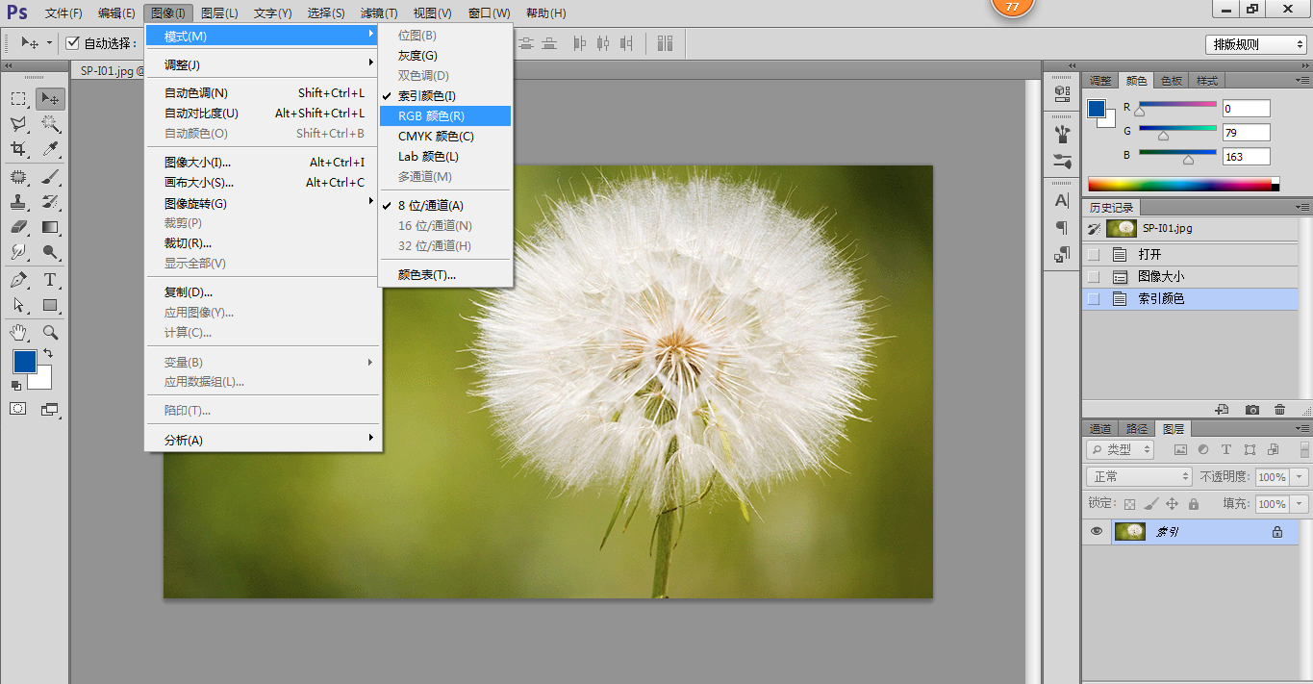Open the Color panel flyout menu
1313x684 pixels.
1303,80
